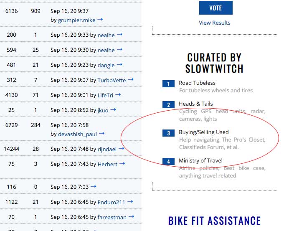Viewport: 284px width, 231px height.
Task: Click the blue number 3 badge
Action: (168, 133)
